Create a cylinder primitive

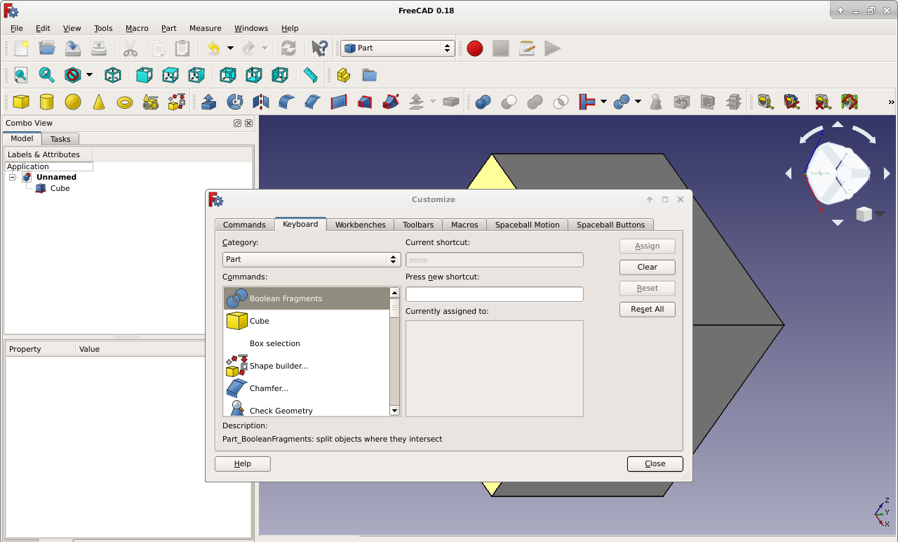coord(47,103)
